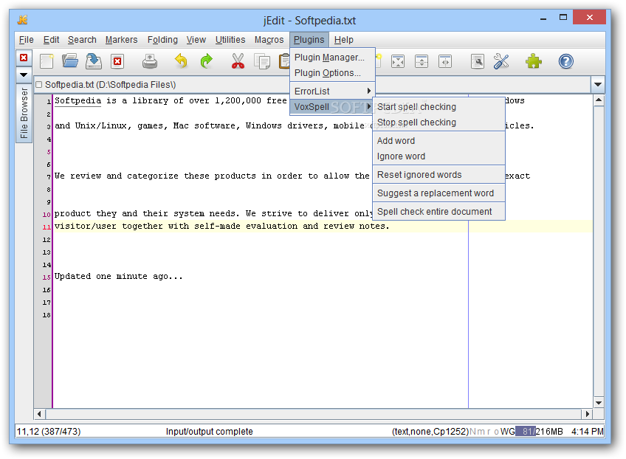Click the 4:14 PM clock in status bar
Viewport: 626px width, 459px height.
(x=587, y=432)
